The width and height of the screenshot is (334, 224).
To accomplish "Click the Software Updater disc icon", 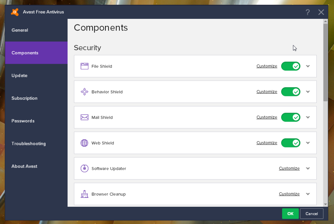I will (x=84, y=168).
